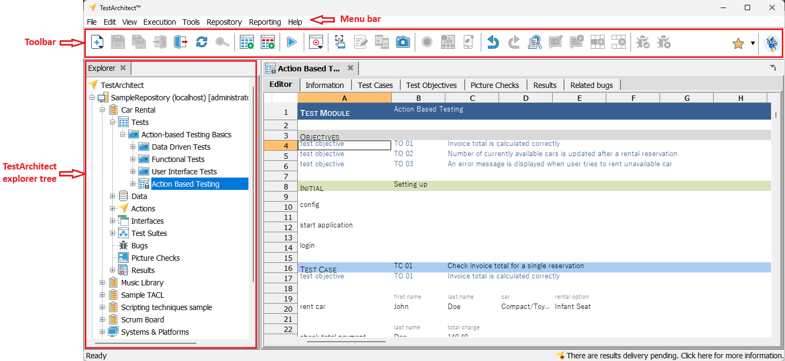This screenshot has width=785, height=361.
Task: Click the yellow star favorites icon
Action: click(738, 43)
